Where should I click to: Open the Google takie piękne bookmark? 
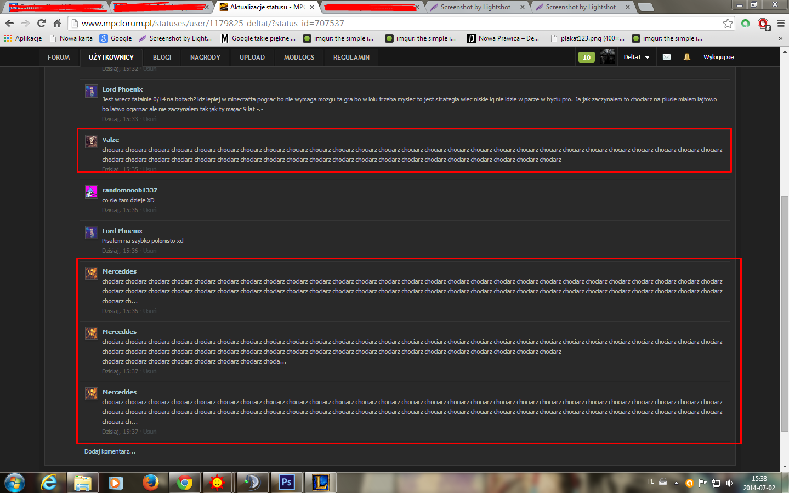pyautogui.click(x=258, y=38)
